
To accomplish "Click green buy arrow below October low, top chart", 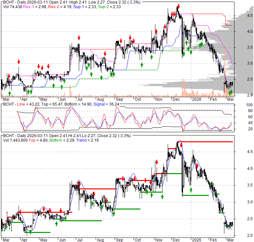I will 142,65.
